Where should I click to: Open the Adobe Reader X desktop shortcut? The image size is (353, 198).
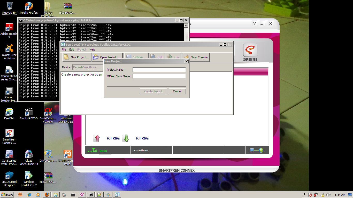9,30
